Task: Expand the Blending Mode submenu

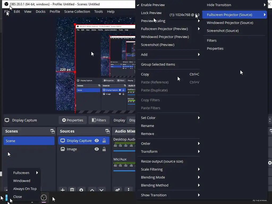Action: [x=168, y=177]
